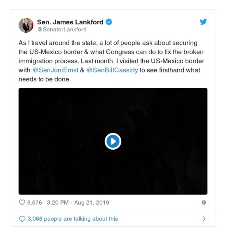
Task: Expand conversation with right chevron arrow
Action: (204, 219)
